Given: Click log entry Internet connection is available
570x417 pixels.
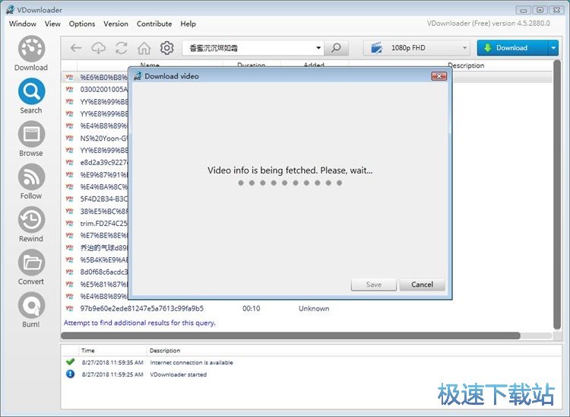Looking at the screenshot, I should [192, 362].
